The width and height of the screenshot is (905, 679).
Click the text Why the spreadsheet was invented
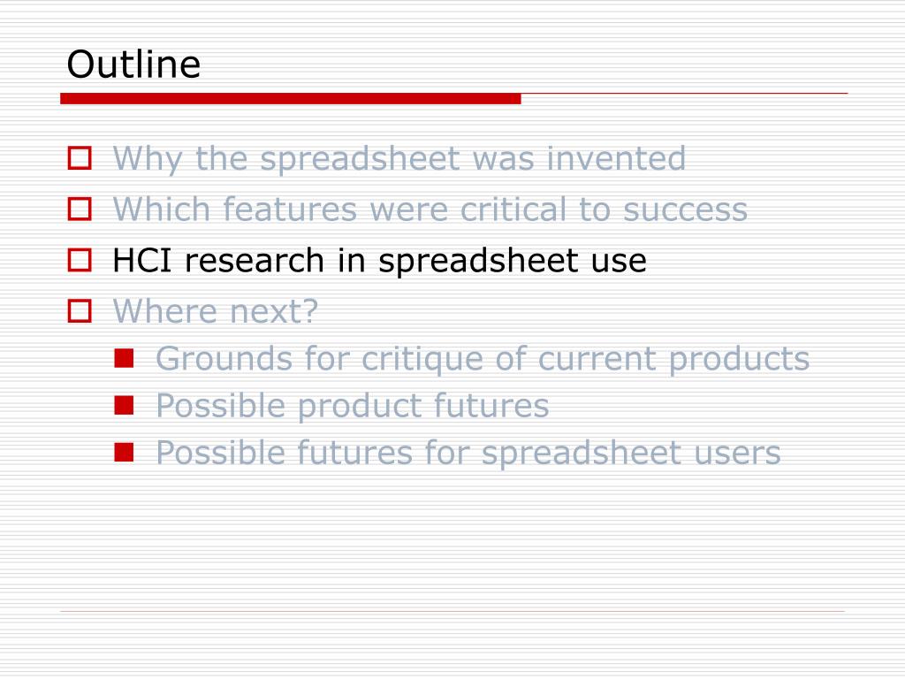[399, 159]
